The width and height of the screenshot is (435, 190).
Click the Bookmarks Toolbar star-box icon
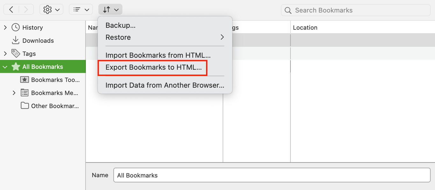[x=25, y=80]
